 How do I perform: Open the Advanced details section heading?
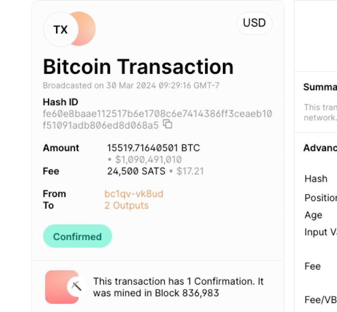(320, 148)
